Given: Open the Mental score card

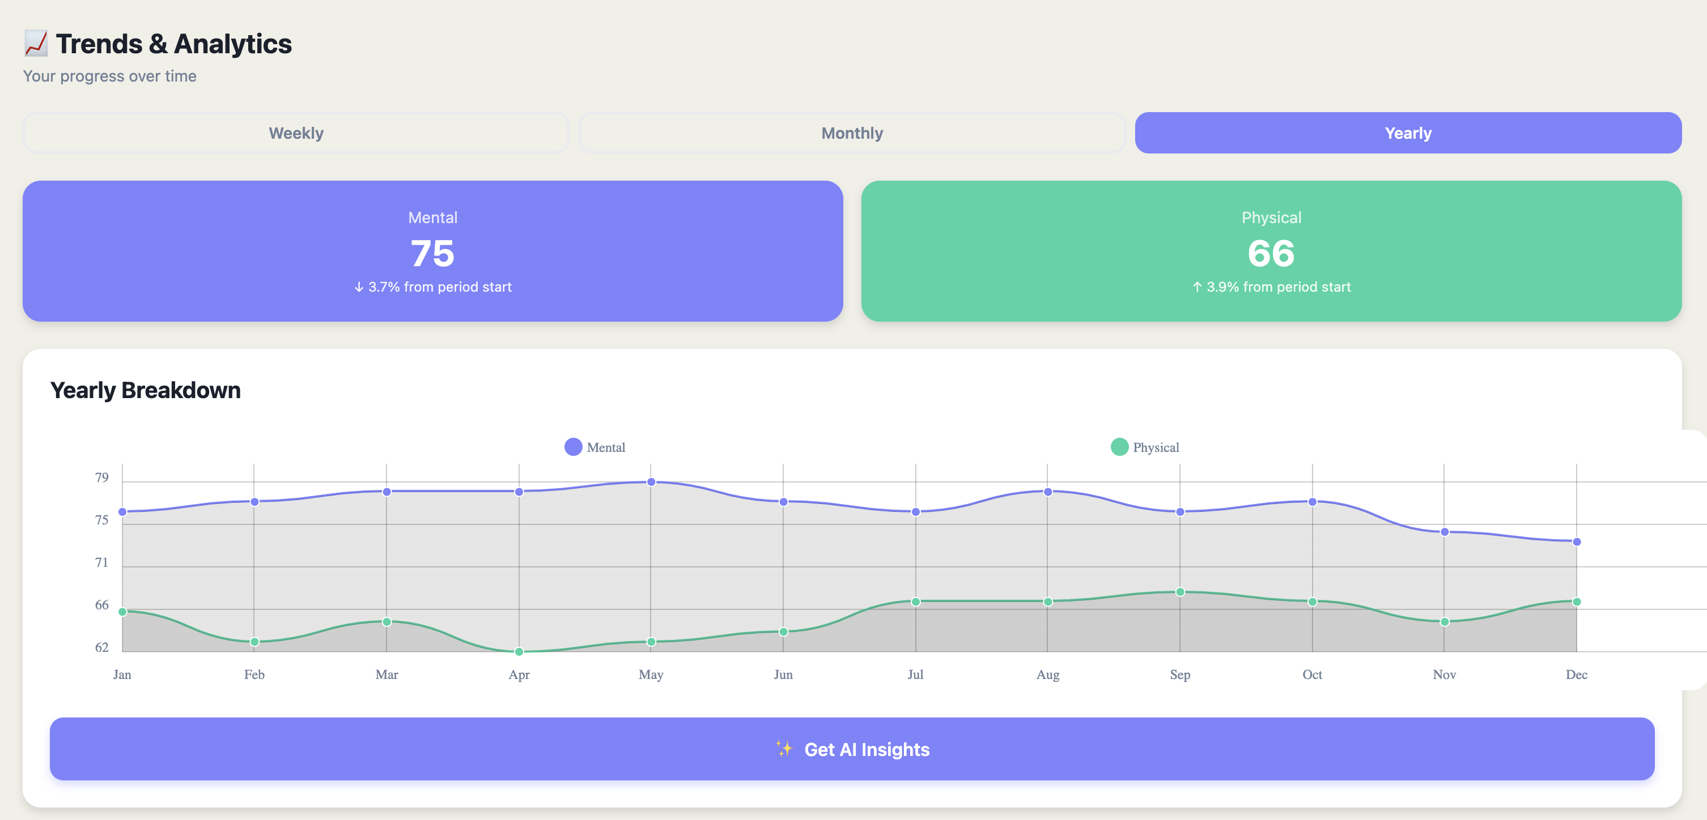Looking at the screenshot, I should (x=433, y=251).
